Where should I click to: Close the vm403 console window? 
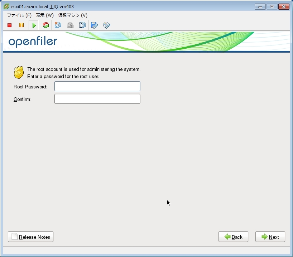pyautogui.click(x=284, y=7)
